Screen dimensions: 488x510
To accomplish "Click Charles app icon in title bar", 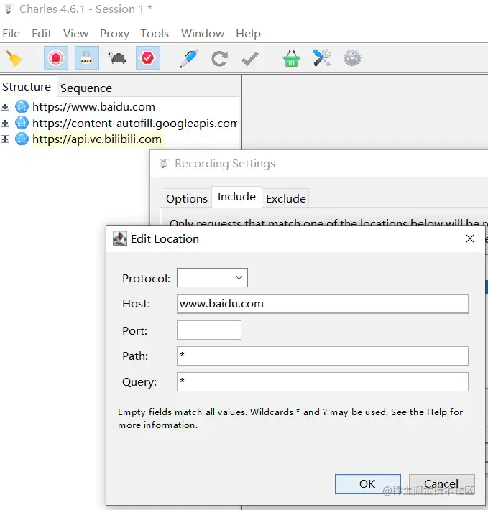I will pyautogui.click(x=9, y=9).
